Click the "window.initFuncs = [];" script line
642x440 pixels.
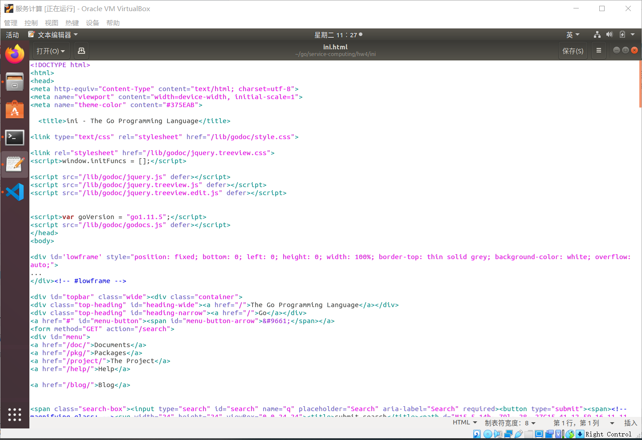(x=108, y=161)
